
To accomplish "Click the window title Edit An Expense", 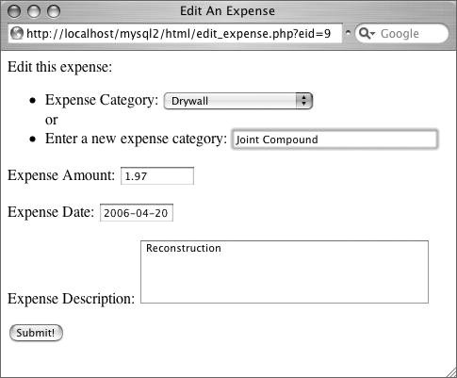I will 227,11.
